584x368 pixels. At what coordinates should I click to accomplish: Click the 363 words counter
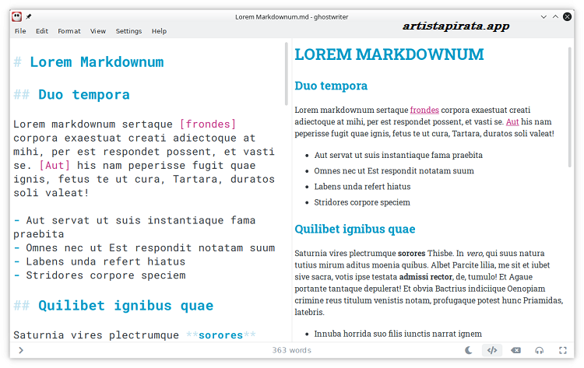(292, 350)
